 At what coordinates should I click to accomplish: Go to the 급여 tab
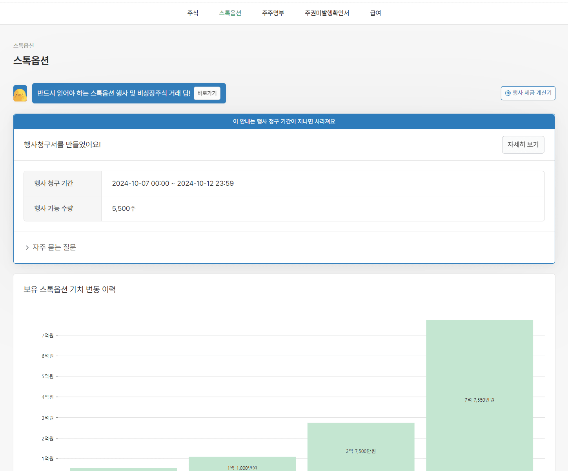coord(375,13)
